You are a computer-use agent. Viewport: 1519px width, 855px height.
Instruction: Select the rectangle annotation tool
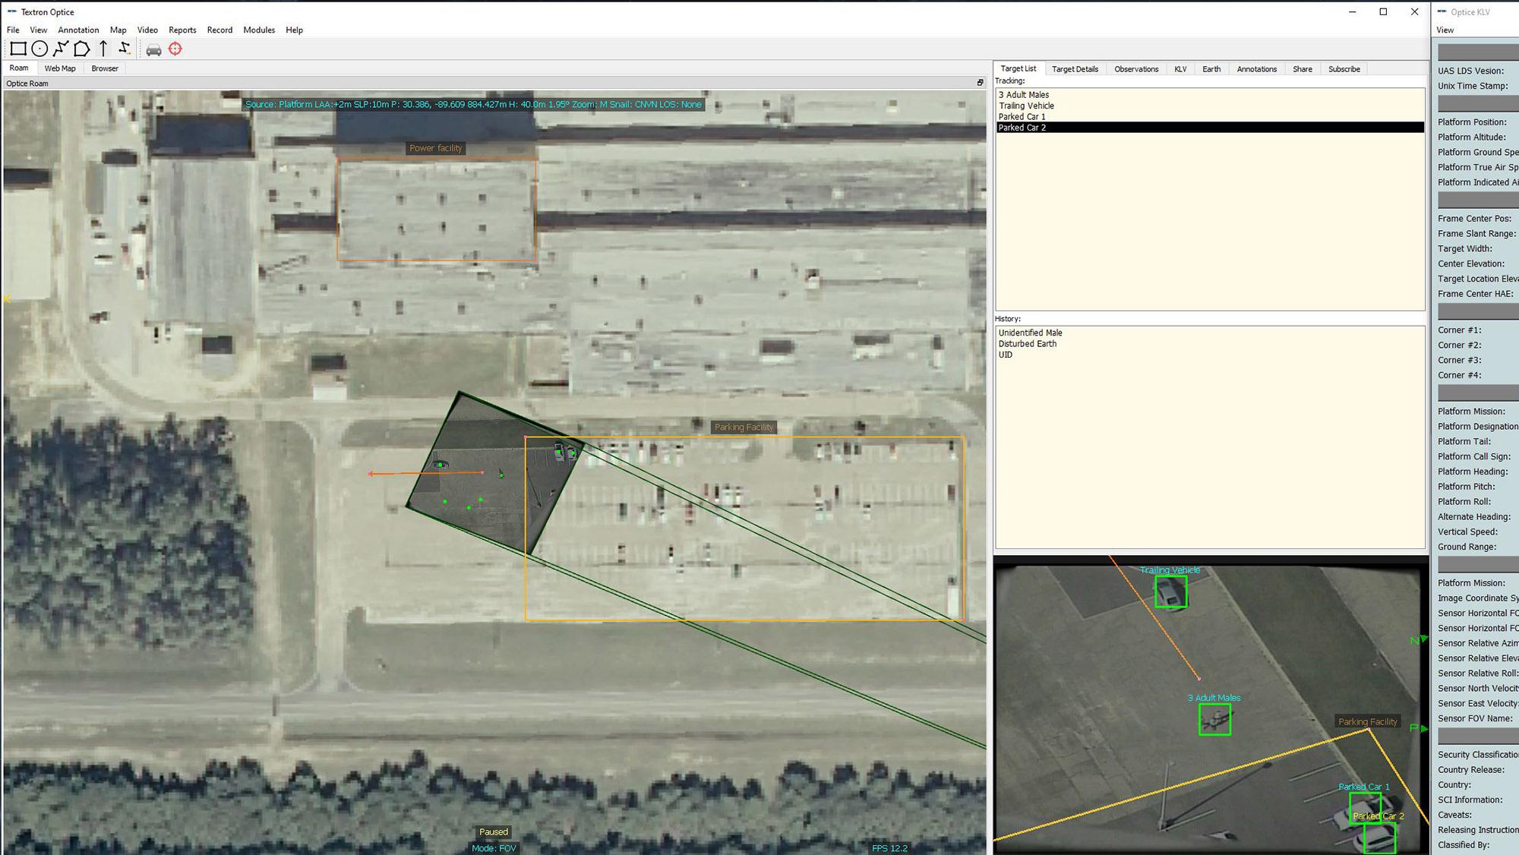18,49
